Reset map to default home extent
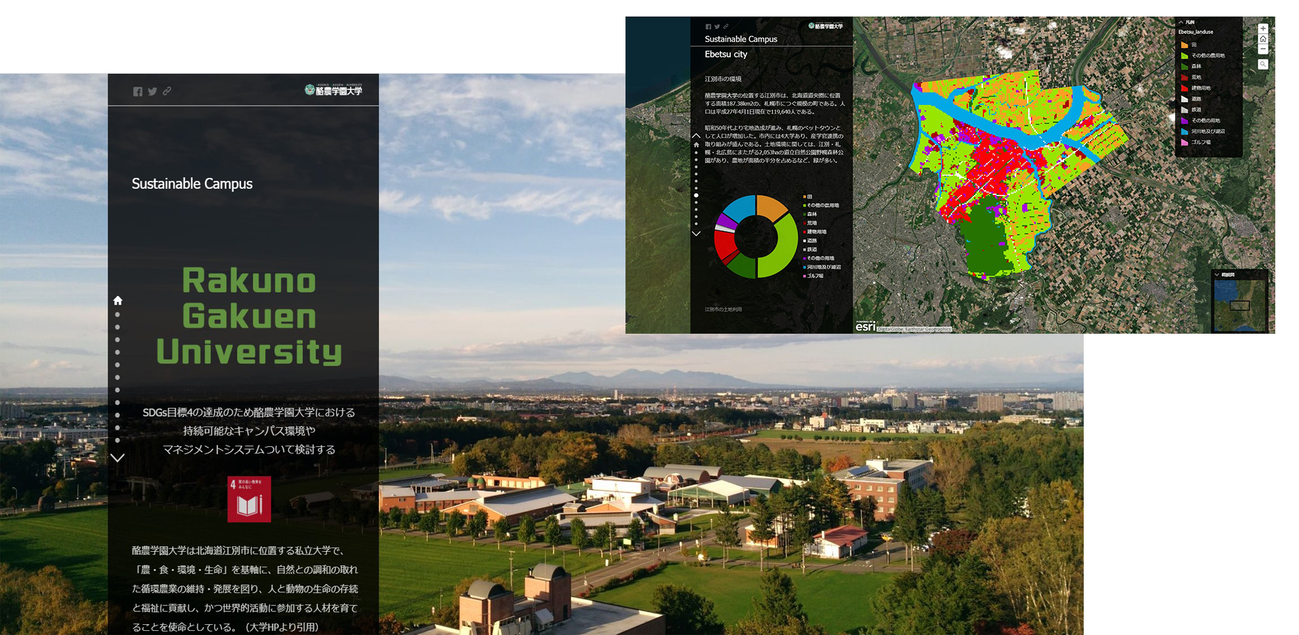This screenshot has height=635, width=1299. (x=1263, y=39)
